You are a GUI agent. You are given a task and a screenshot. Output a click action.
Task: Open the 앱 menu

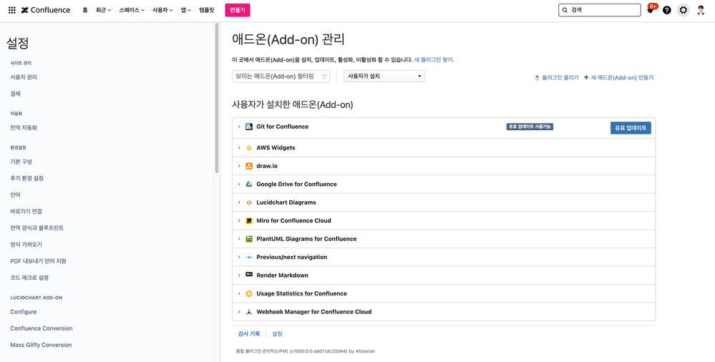coord(186,10)
